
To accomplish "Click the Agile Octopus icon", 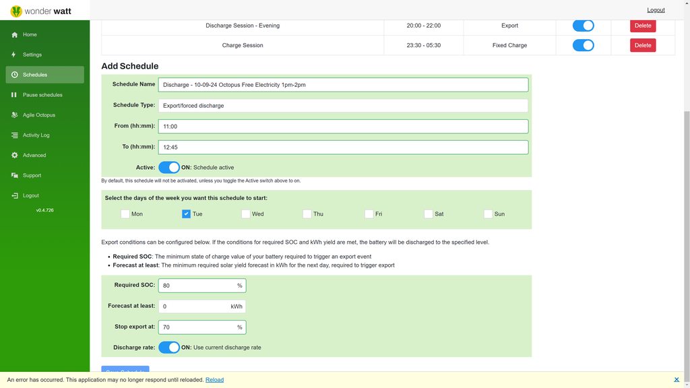I will [14, 115].
